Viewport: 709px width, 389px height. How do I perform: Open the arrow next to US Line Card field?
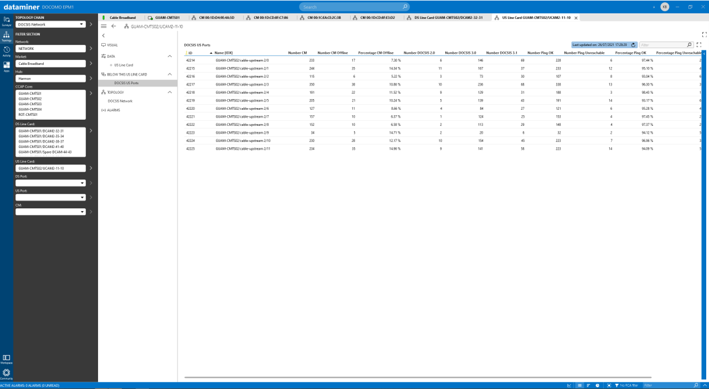point(91,168)
